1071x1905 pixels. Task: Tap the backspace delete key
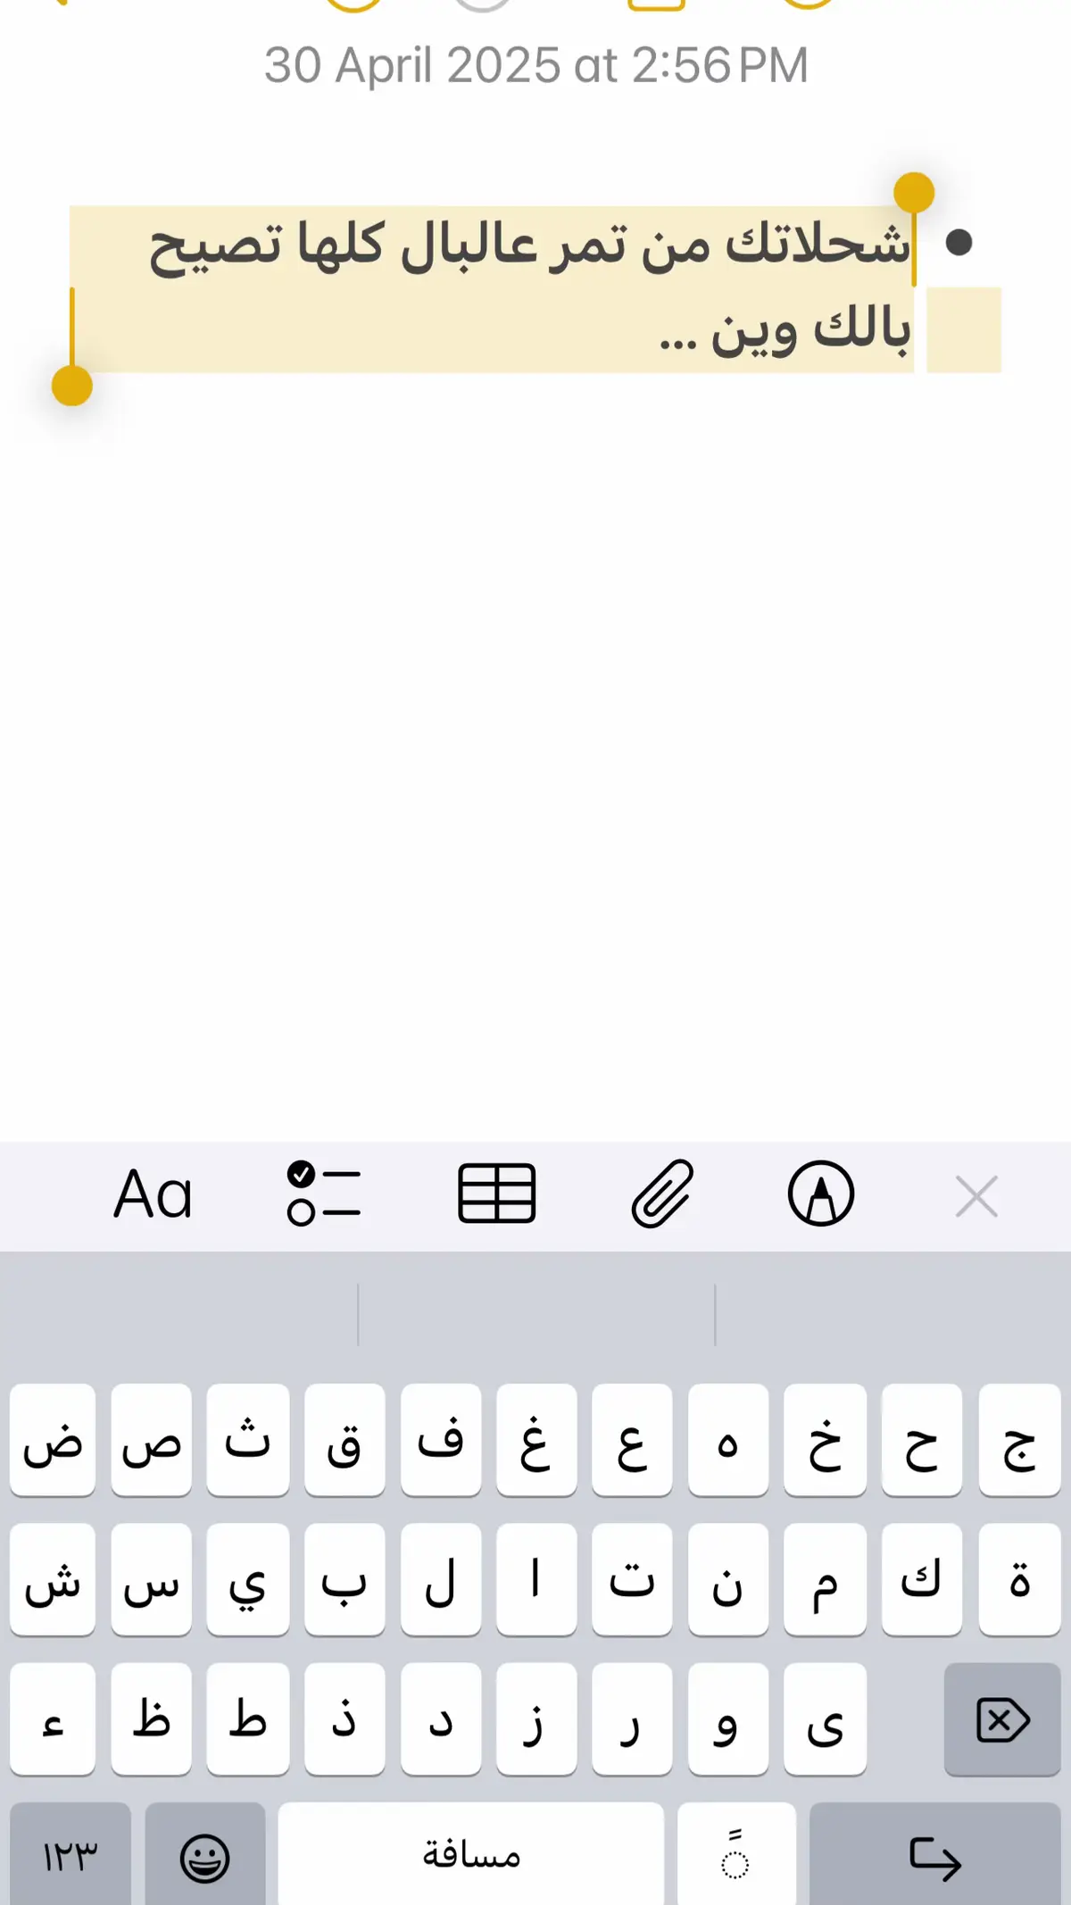click(1003, 1719)
